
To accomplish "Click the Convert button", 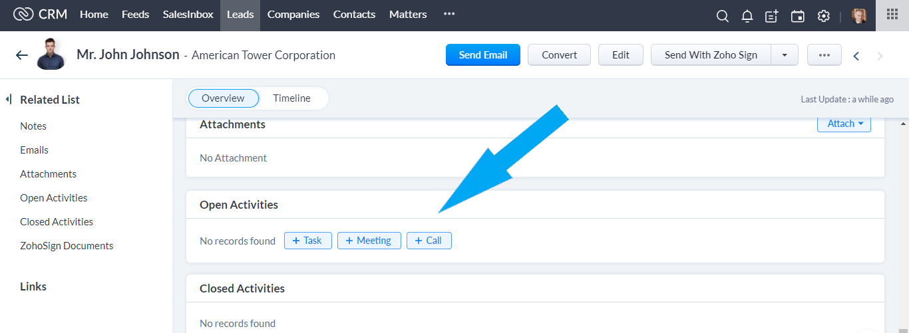I will (x=559, y=55).
